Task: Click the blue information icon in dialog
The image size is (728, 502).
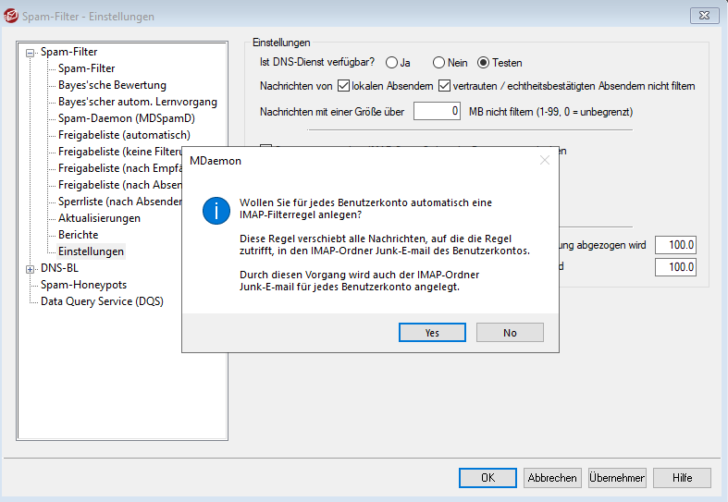Action: 216,212
